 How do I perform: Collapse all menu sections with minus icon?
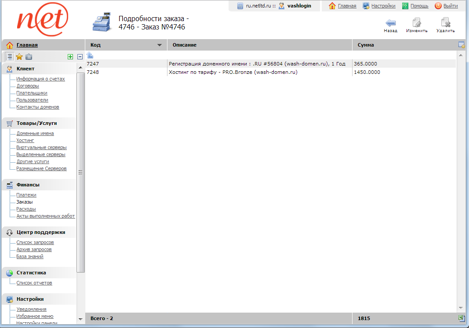point(80,57)
